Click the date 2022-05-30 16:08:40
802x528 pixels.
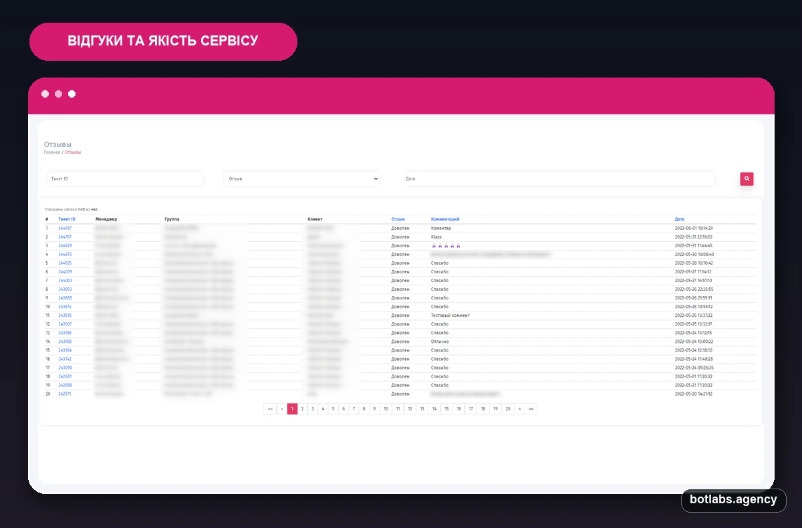pos(694,254)
